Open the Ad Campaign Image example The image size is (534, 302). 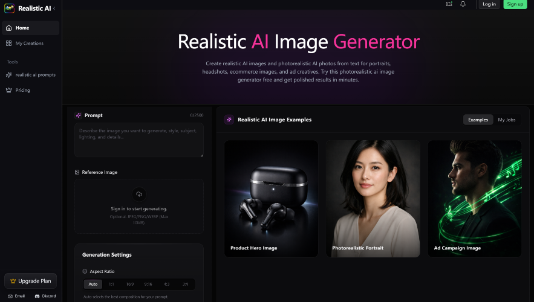[x=475, y=199]
